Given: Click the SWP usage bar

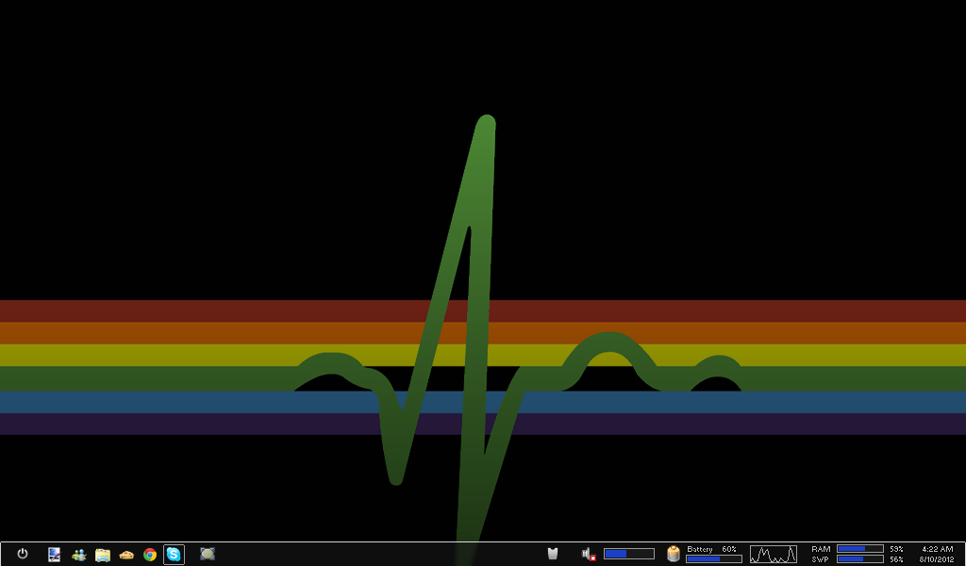Looking at the screenshot, I should (860, 559).
